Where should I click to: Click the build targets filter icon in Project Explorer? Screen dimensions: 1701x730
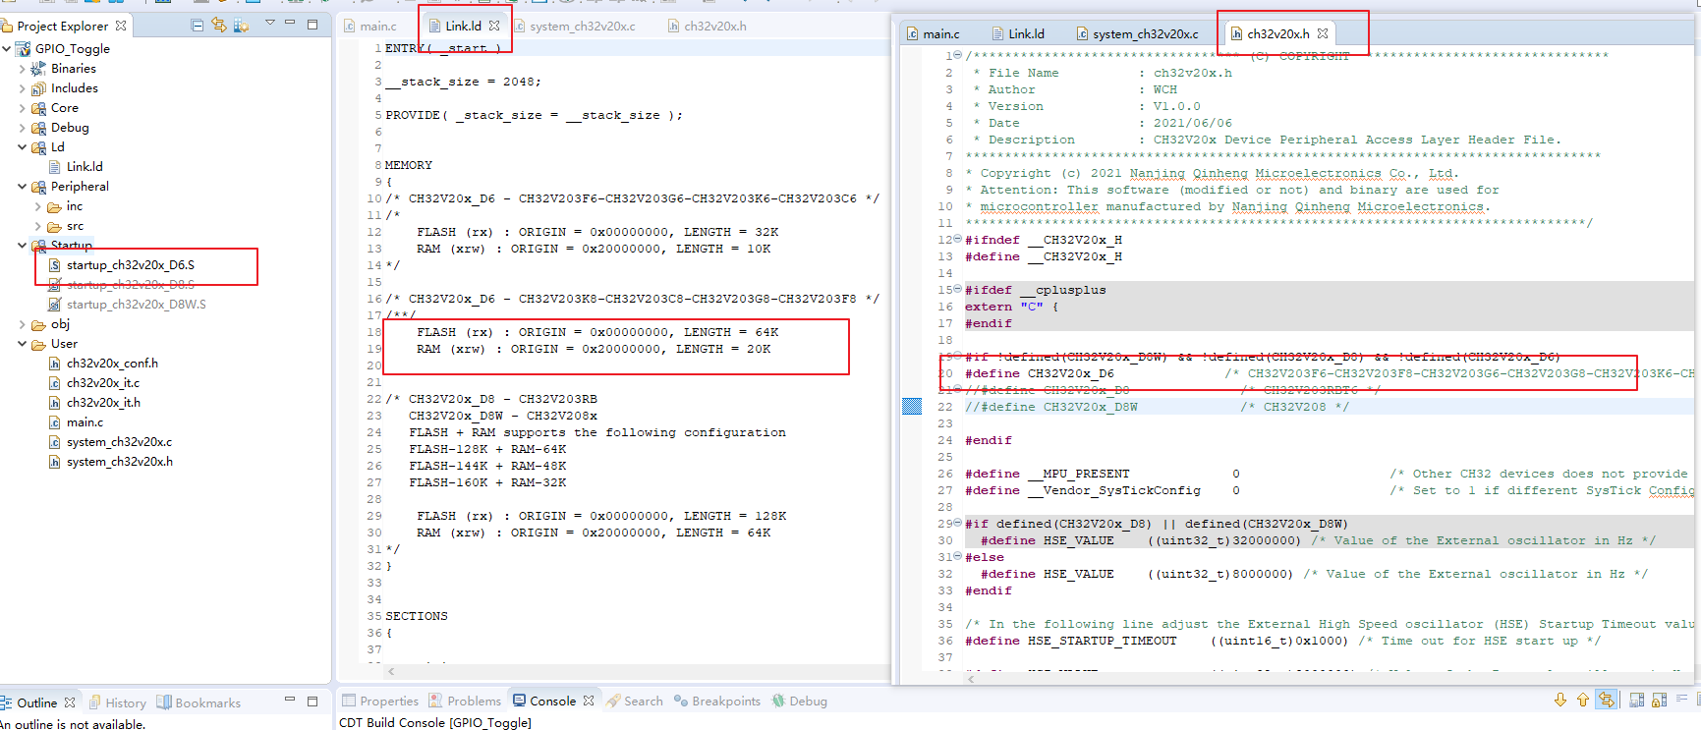241,25
